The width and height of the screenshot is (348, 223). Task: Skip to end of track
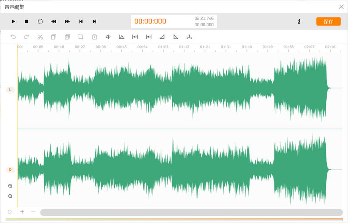pos(94,21)
